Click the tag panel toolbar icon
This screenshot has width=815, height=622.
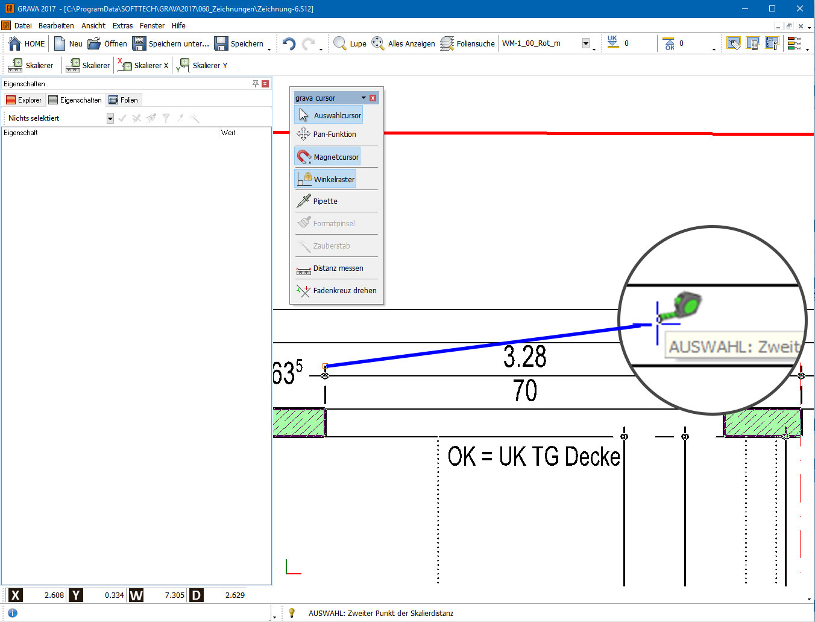coord(733,43)
